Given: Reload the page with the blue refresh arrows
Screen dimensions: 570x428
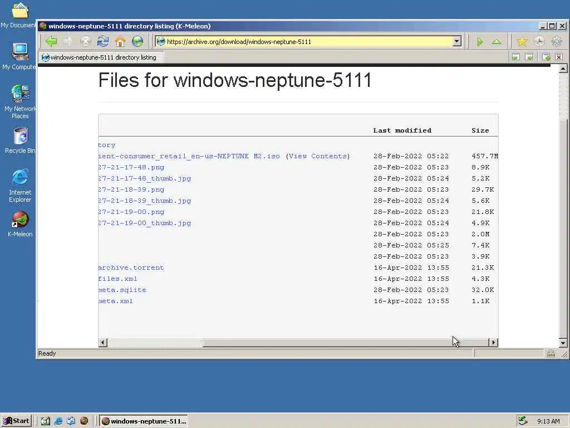Looking at the screenshot, I should pyautogui.click(x=103, y=41).
